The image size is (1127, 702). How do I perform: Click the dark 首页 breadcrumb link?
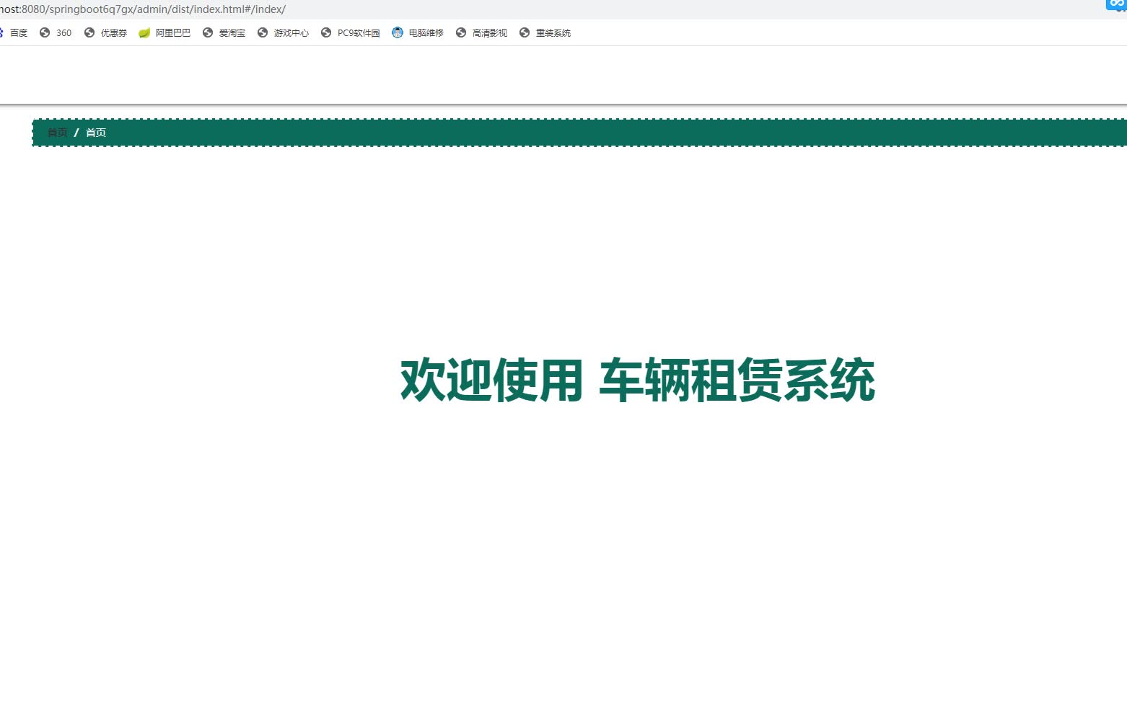pyautogui.click(x=58, y=133)
